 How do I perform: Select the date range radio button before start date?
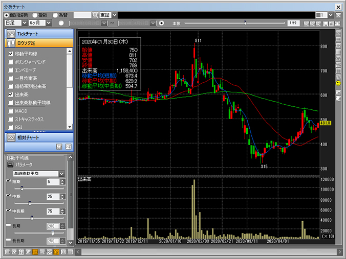(x=61, y=23)
